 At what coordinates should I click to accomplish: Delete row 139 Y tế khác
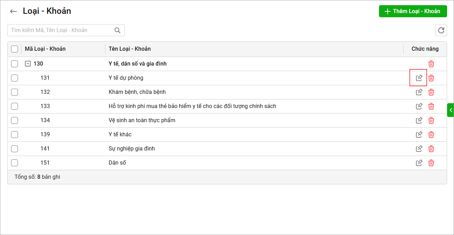click(x=431, y=135)
